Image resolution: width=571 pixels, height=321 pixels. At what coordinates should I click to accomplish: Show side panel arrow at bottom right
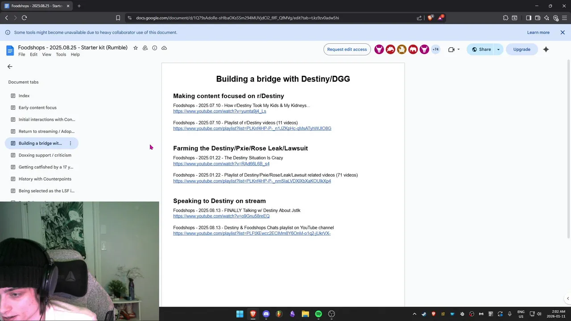coord(567,299)
